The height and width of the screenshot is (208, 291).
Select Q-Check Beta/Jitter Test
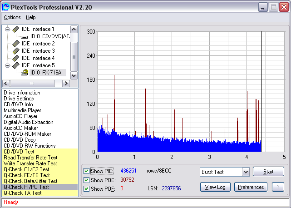pos(40,181)
